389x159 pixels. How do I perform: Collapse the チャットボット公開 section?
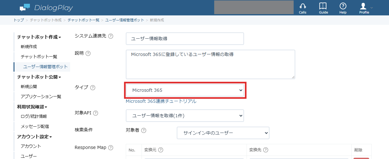[39, 77]
